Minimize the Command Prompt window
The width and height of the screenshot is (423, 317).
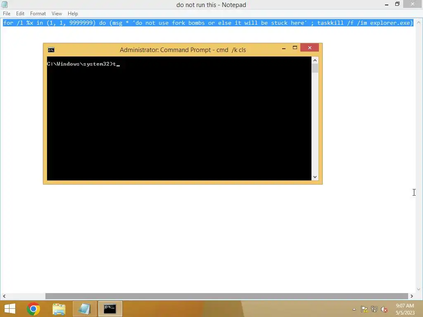[x=283, y=48]
